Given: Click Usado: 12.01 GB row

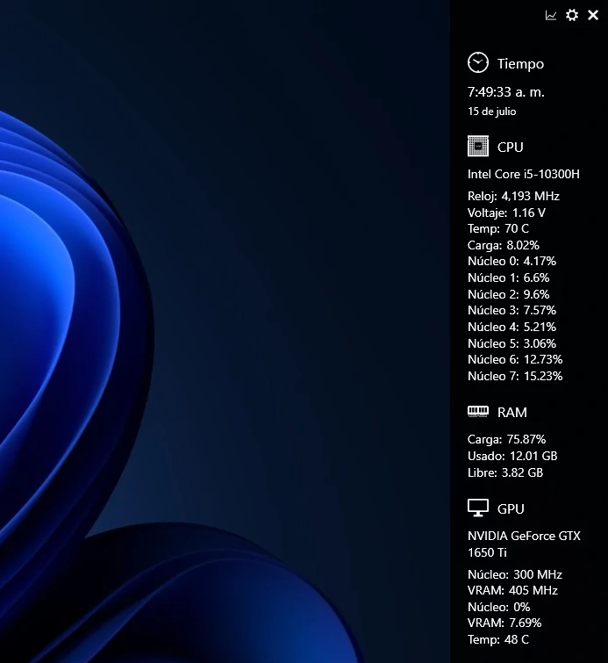Looking at the screenshot, I should (x=512, y=456).
